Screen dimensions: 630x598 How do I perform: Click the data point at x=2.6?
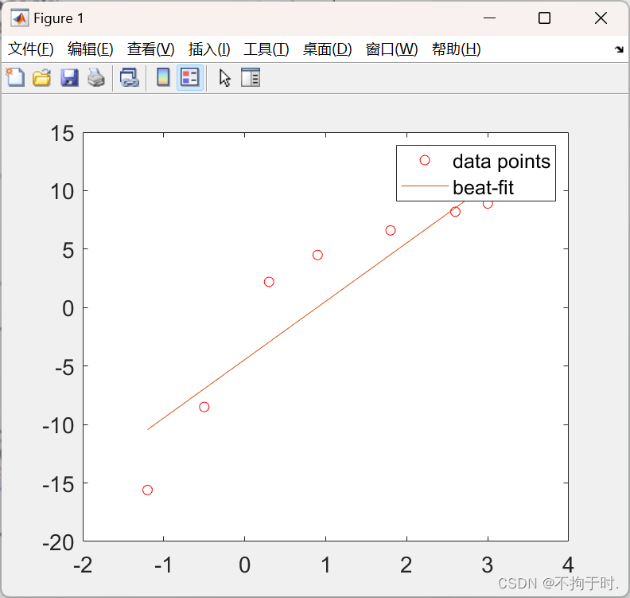455,212
